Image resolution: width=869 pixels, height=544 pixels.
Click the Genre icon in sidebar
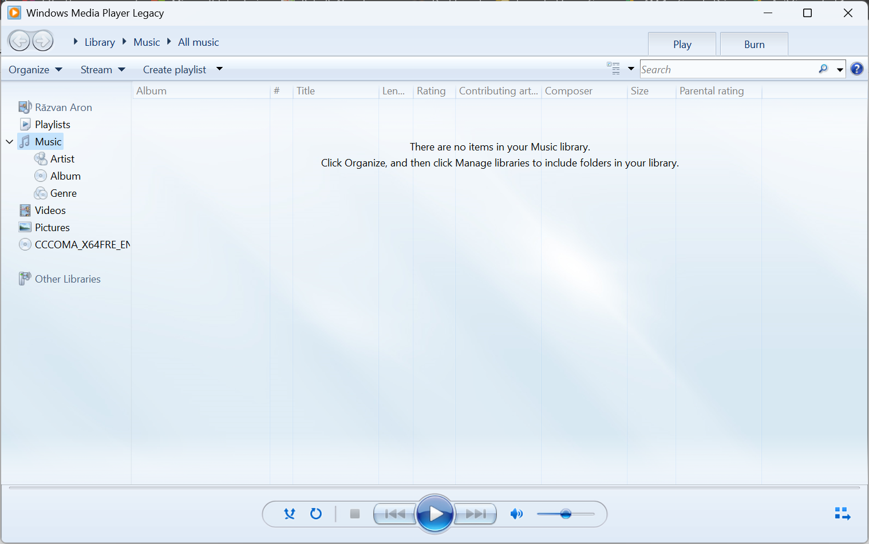coord(41,193)
